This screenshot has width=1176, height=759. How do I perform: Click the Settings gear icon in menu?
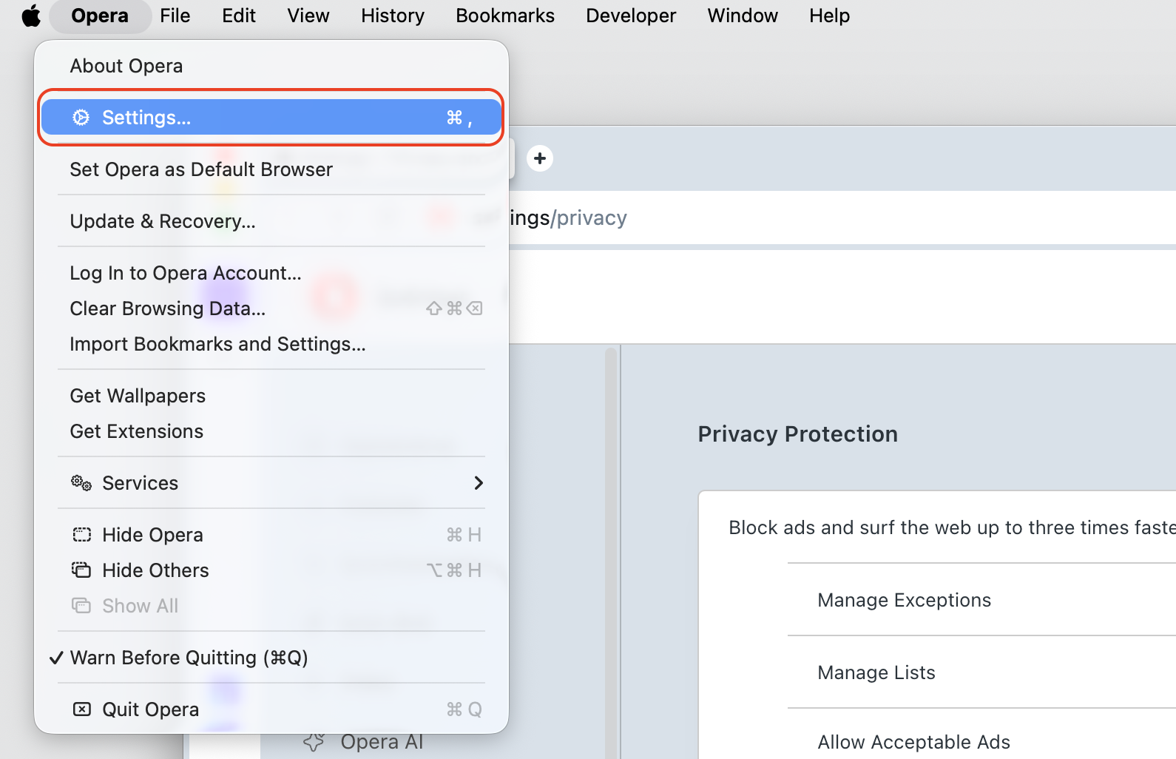click(81, 118)
